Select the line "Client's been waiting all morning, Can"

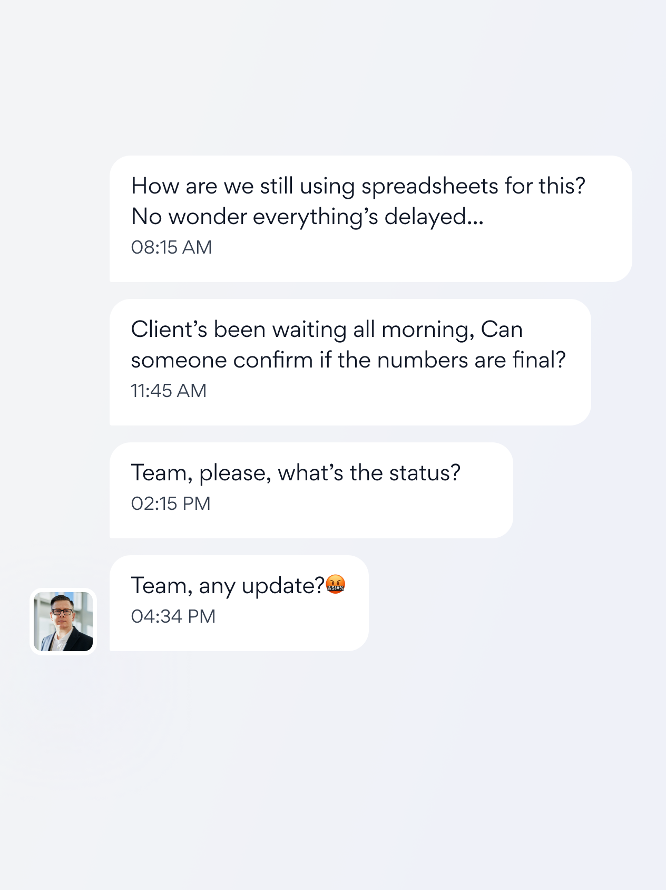(x=327, y=330)
